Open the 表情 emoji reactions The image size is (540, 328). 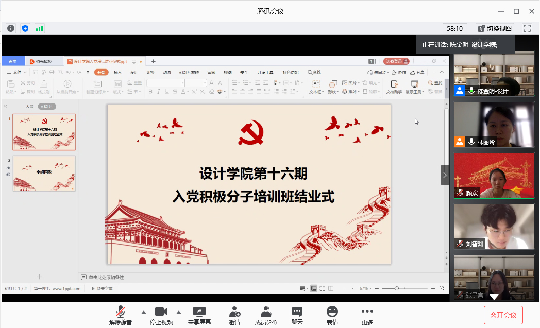(x=332, y=315)
